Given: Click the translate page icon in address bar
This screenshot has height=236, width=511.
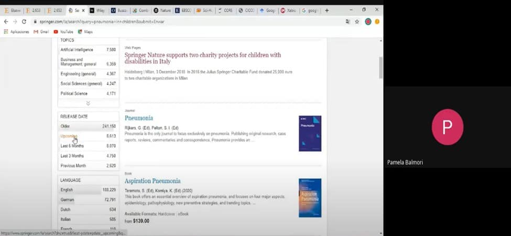Looking at the screenshot, I should pyautogui.click(x=347, y=22).
